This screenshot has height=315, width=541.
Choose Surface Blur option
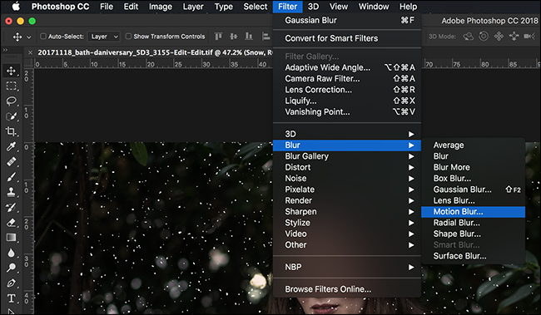[473, 256]
